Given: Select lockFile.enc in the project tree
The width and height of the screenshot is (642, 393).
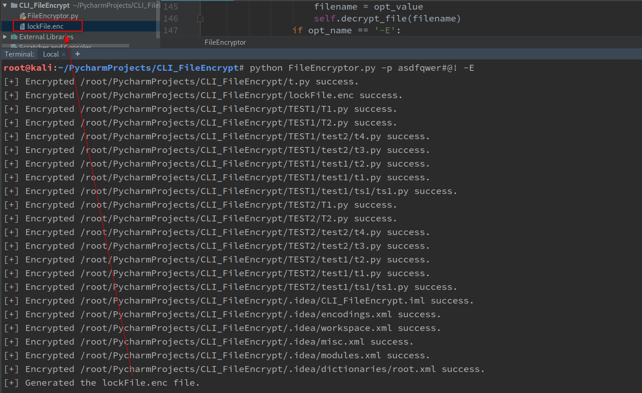Looking at the screenshot, I should point(45,26).
